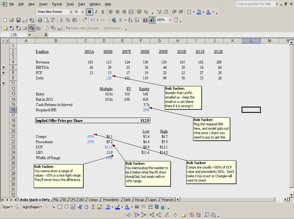The height and width of the screenshot is (219, 294).
Task: Align text right
Action: click(x=124, y=12)
